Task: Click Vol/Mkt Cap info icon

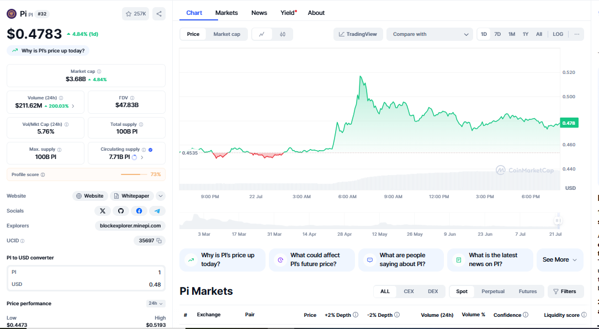Action: click(66, 125)
